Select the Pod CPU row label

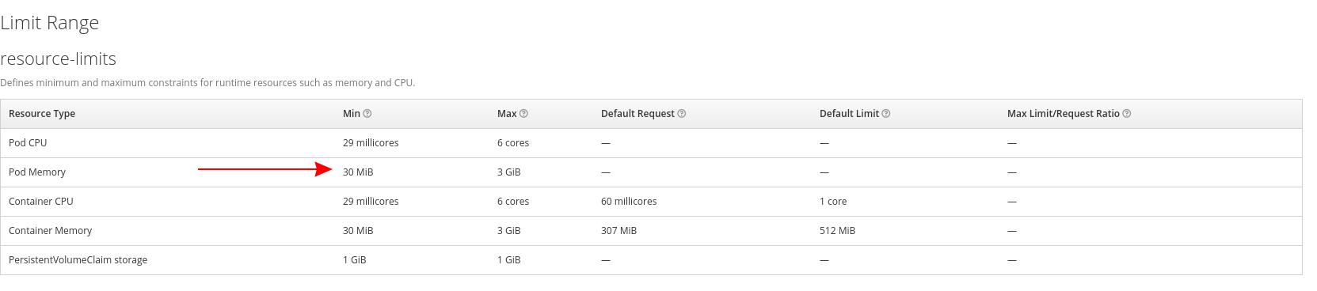coord(28,143)
